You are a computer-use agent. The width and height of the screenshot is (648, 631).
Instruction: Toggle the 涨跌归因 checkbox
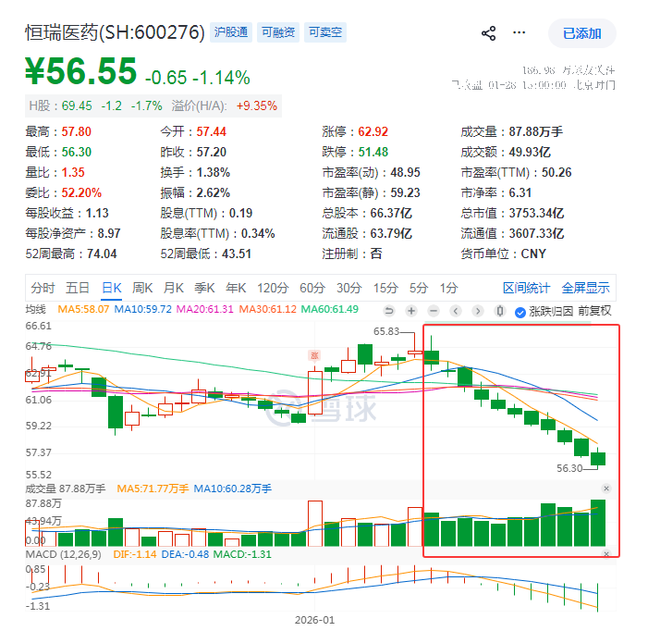[520, 312]
